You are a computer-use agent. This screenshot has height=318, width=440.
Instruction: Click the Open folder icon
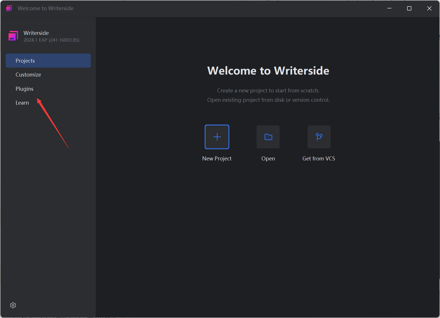coord(268,137)
